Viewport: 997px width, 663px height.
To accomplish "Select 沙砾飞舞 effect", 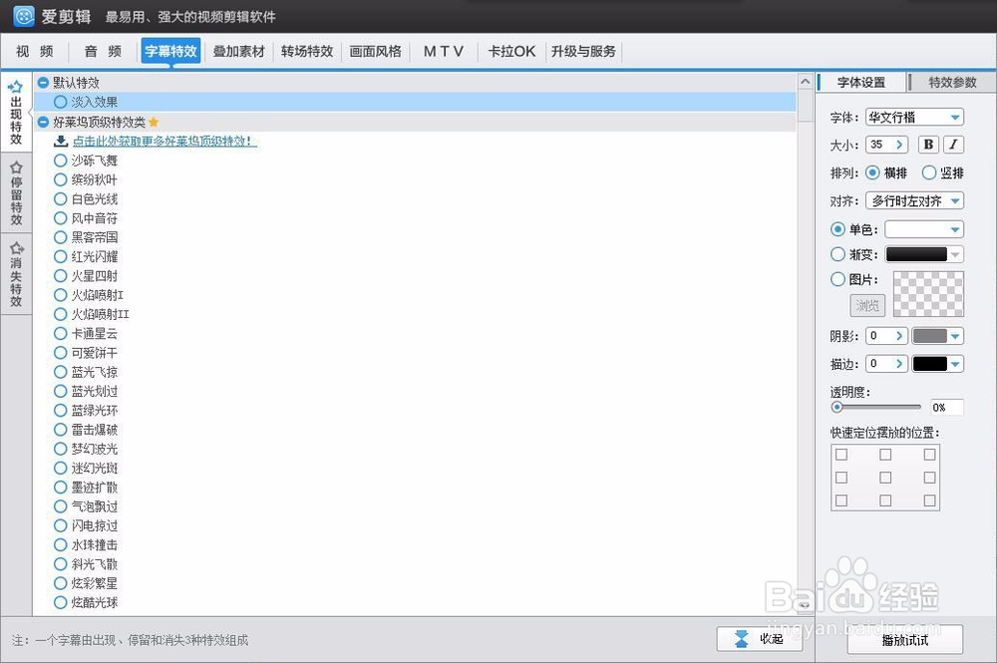I will pyautogui.click(x=61, y=161).
